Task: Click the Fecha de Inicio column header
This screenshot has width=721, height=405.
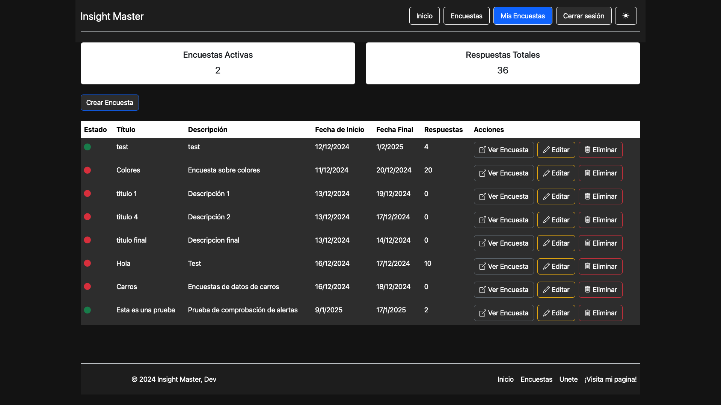Action: pos(339,129)
